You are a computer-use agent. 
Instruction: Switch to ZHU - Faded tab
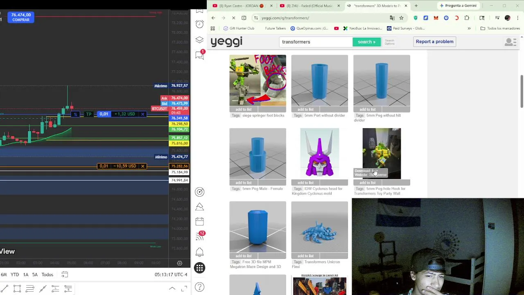(309, 6)
